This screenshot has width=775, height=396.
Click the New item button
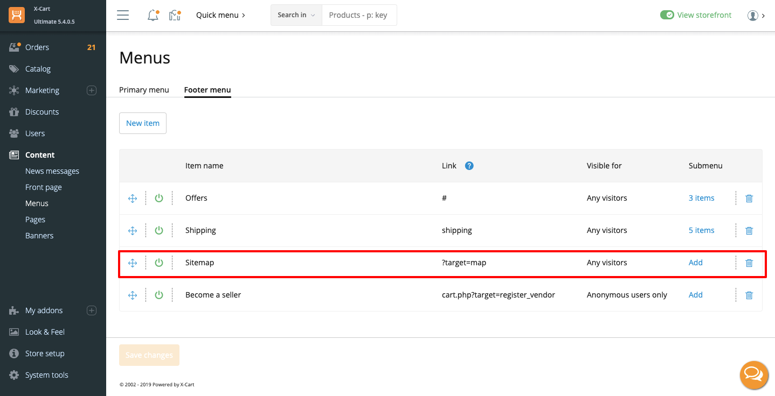coord(143,123)
